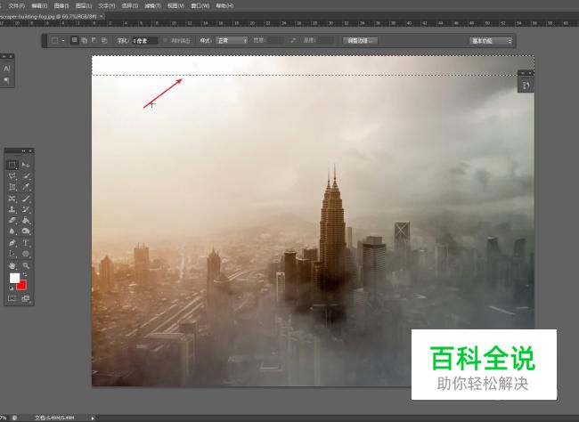Viewport: 579px width, 422px height.
Task: Open the Help menu
Action: (x=224, y=5)
